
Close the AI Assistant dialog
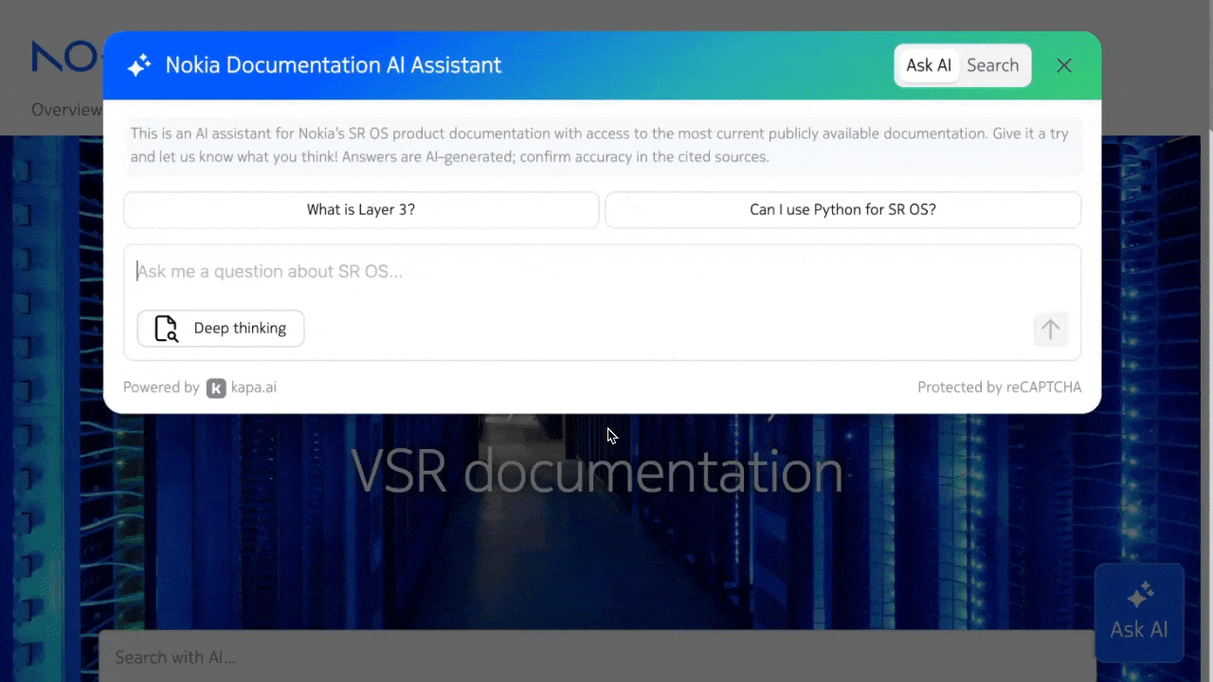tap(1064, 65)
